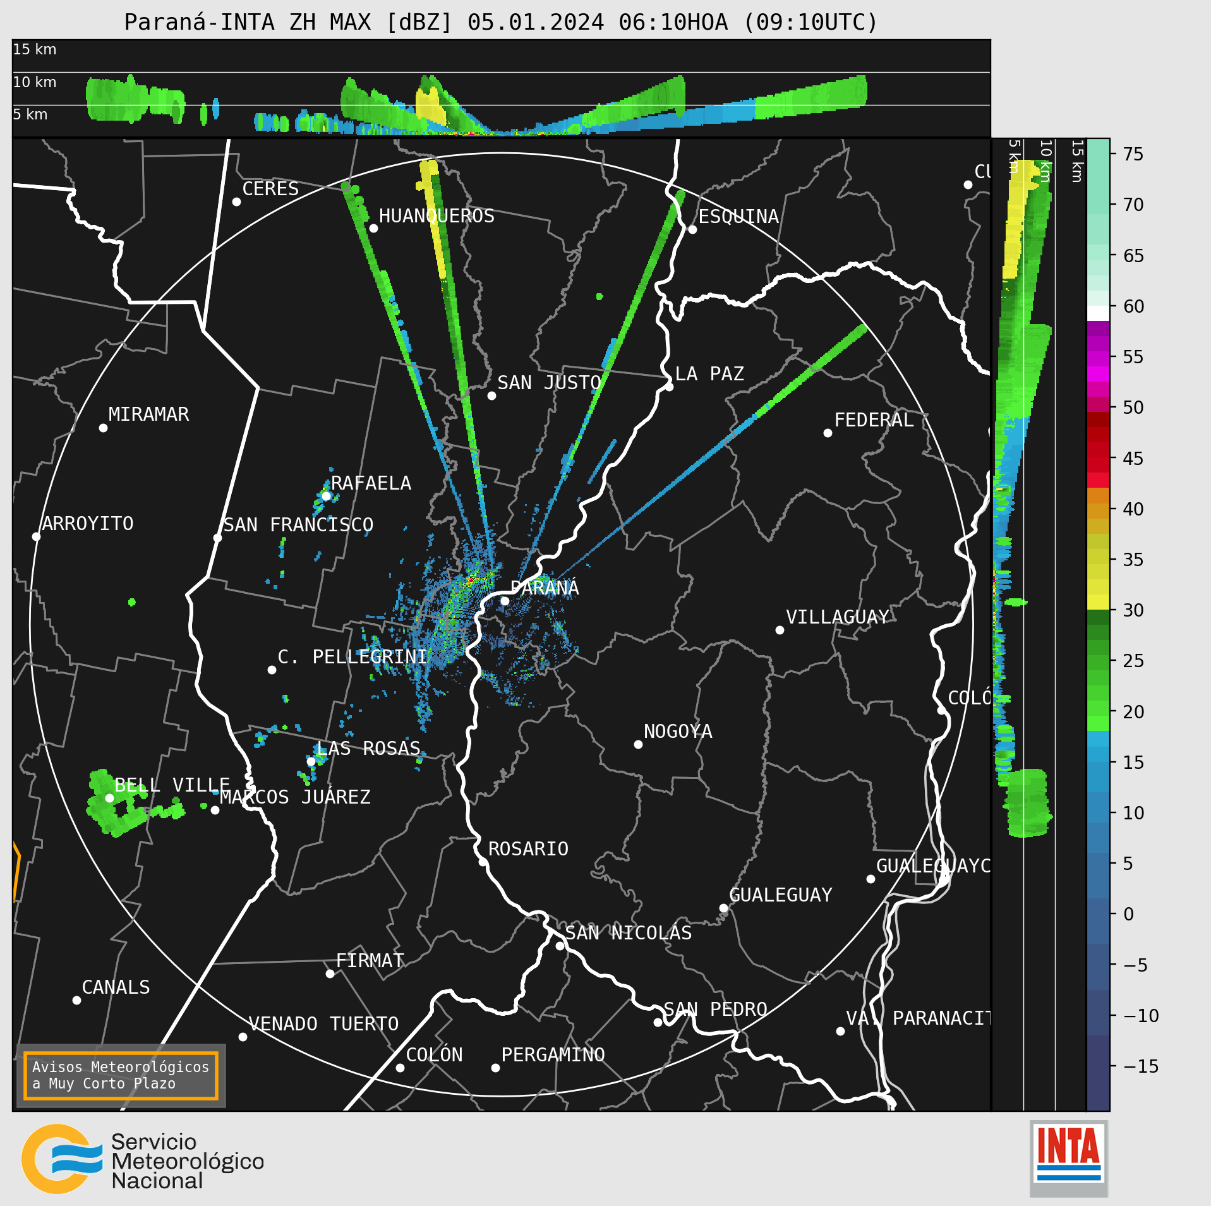Click the San Justo label
The height and width of the screenshot is (1206, 1211).
click(x=548, y=383)
